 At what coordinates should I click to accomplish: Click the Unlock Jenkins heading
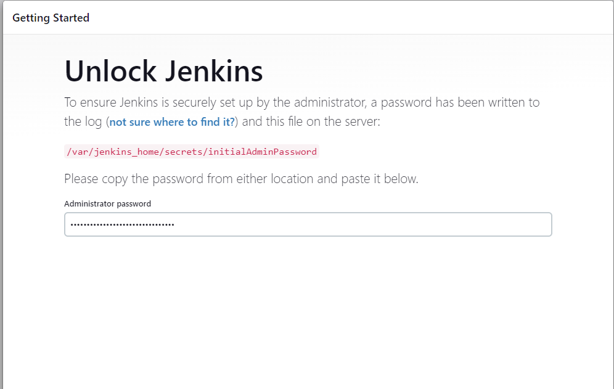(164, 72)
